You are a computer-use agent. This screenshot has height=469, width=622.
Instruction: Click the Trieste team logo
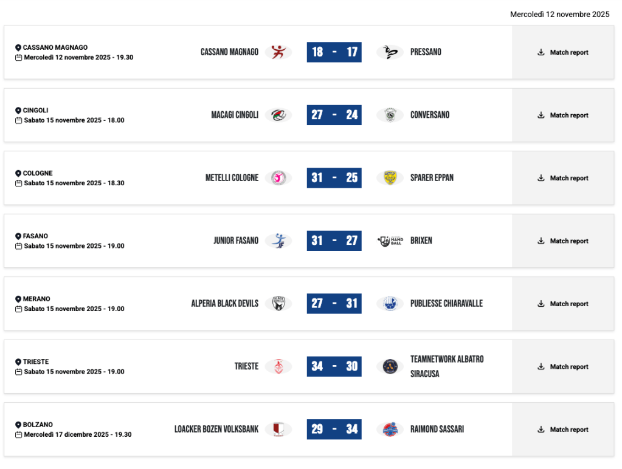coord(278,366)
